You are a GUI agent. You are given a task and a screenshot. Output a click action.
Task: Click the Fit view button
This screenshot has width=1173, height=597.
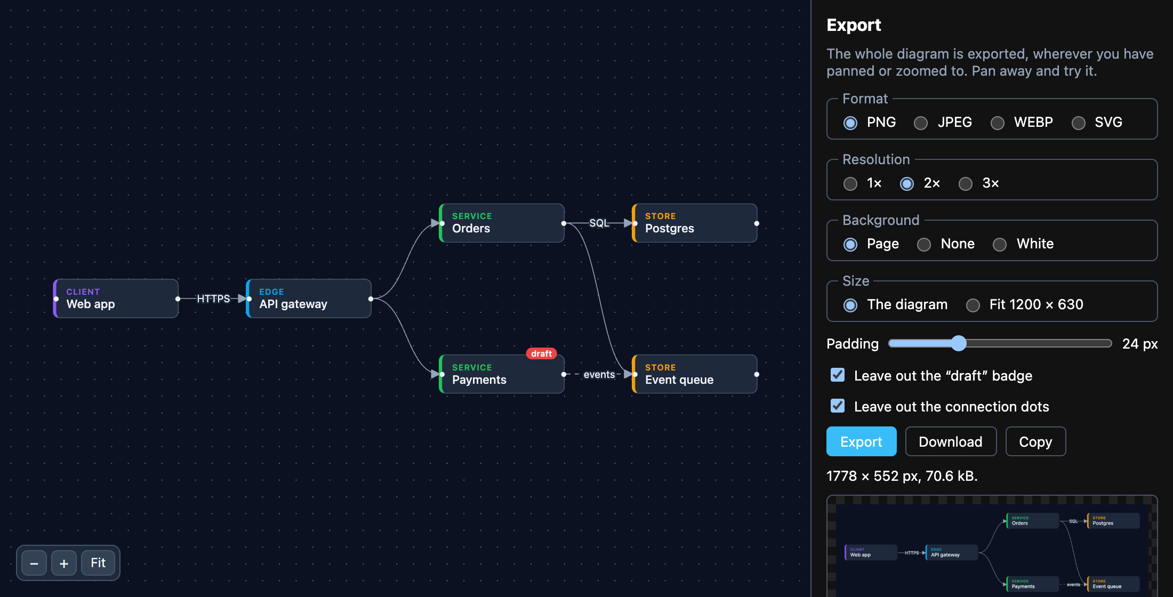click(x=98, y=563)
